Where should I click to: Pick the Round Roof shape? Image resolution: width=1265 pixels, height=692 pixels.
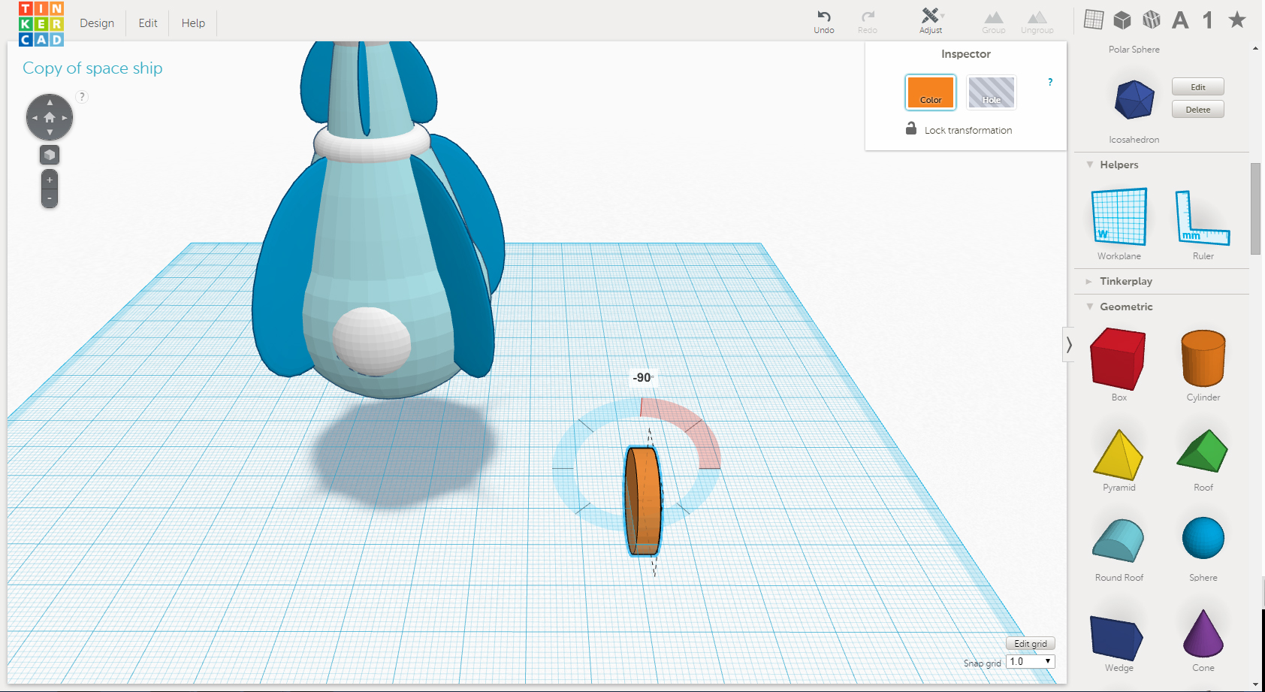coord(1119,540)
